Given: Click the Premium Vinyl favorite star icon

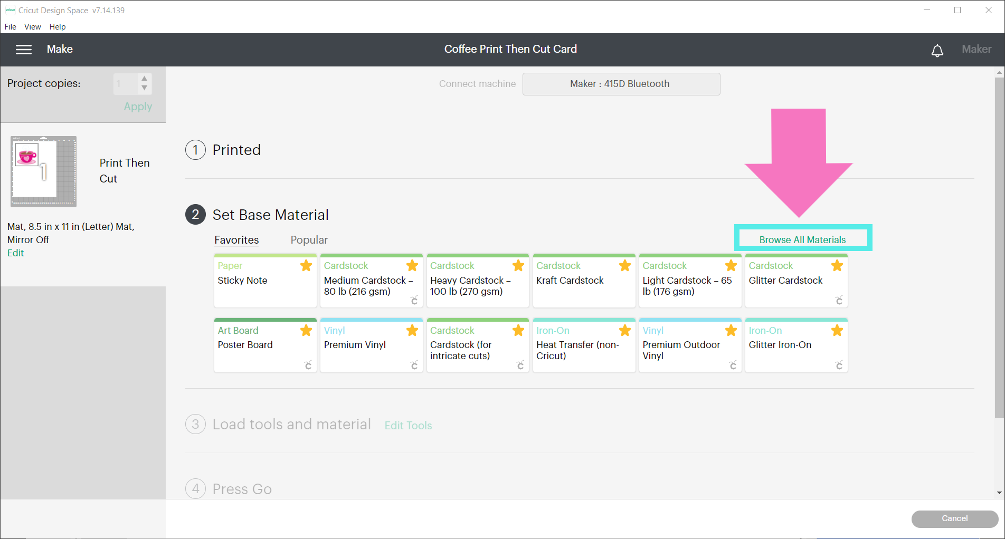Looking at the screenshot, I should pos(412,331).
